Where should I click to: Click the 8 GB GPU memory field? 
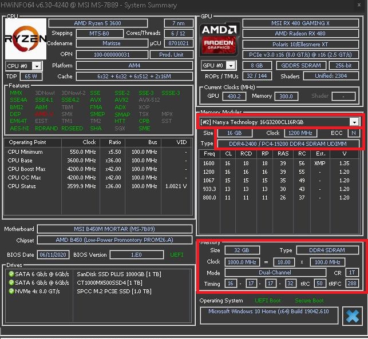click(x=257, y=65)
